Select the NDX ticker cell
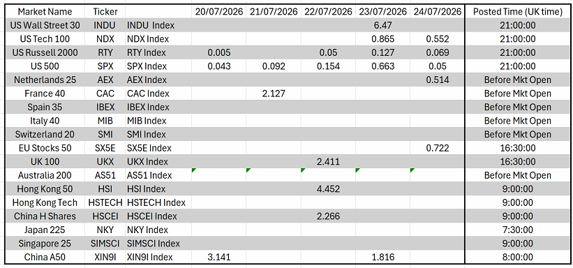Screen dimensions: 573x268 [105, 39]
